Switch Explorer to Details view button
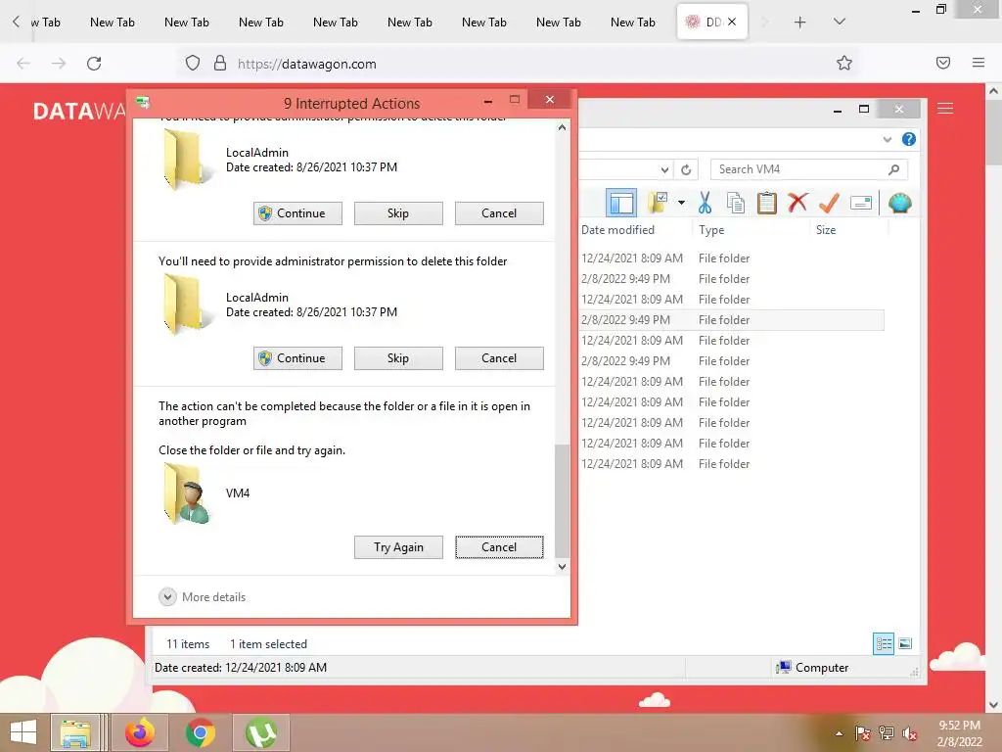 click(x=884, y=643)
